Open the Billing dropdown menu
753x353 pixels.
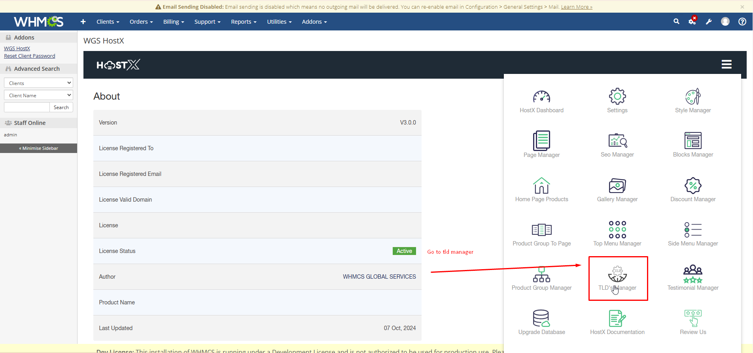pyautogui.click(x=174, y=22)
